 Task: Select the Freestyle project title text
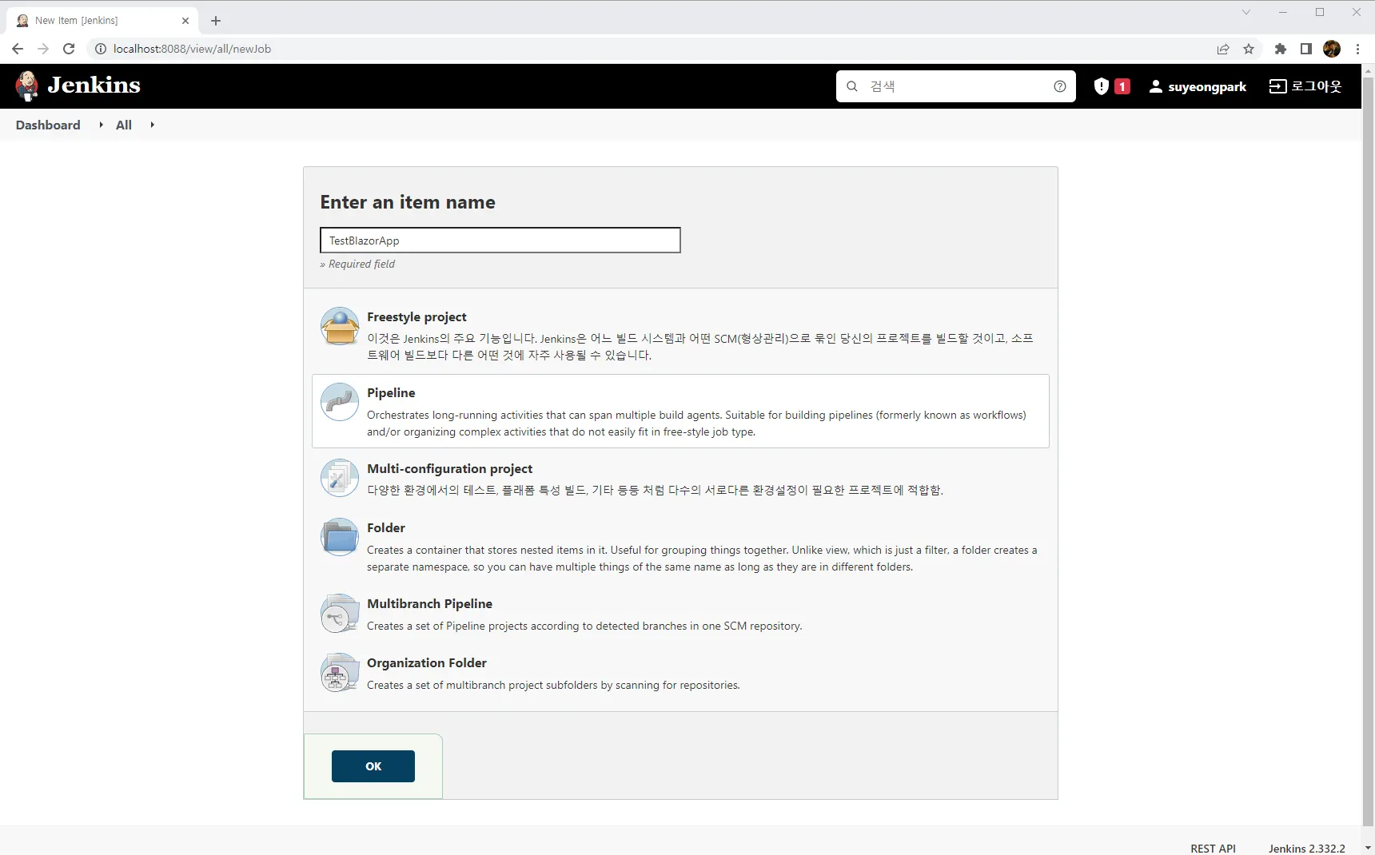416,317
